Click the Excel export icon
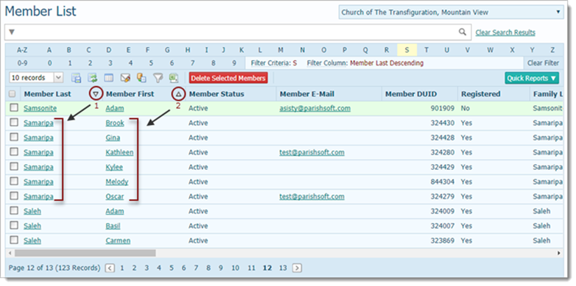 point(173,78)
